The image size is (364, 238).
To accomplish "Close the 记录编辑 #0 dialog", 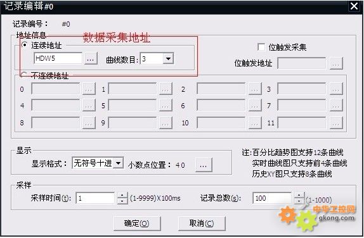I will coord(354,6).
